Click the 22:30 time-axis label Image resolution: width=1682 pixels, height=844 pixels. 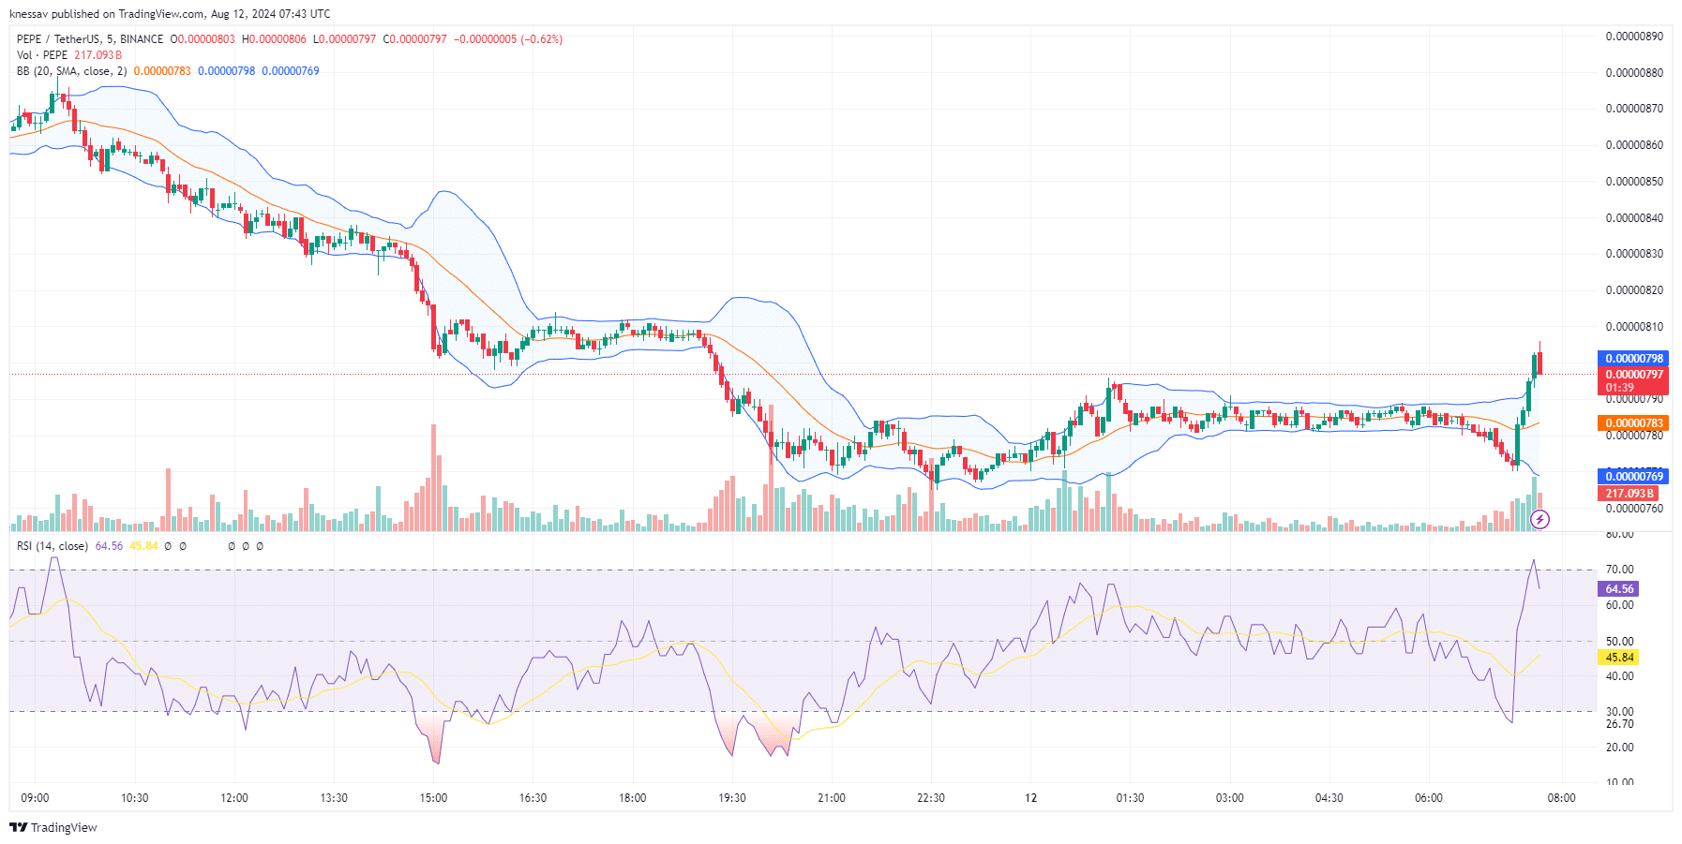coord(931,798)
